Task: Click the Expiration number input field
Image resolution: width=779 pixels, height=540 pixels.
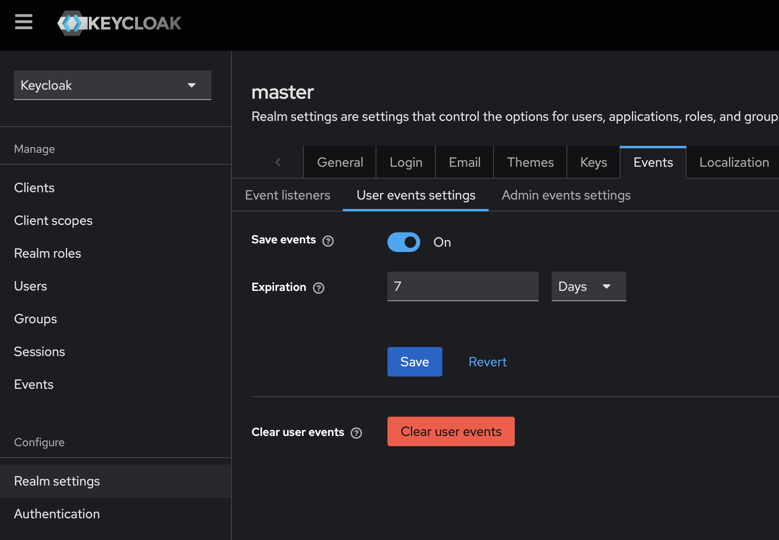Action: pyautogui.click(x=462, y=286)
